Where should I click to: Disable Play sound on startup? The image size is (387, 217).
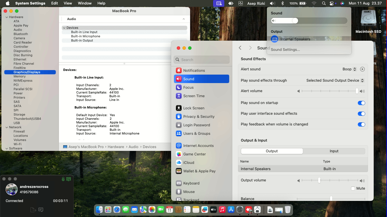[361, 103]
